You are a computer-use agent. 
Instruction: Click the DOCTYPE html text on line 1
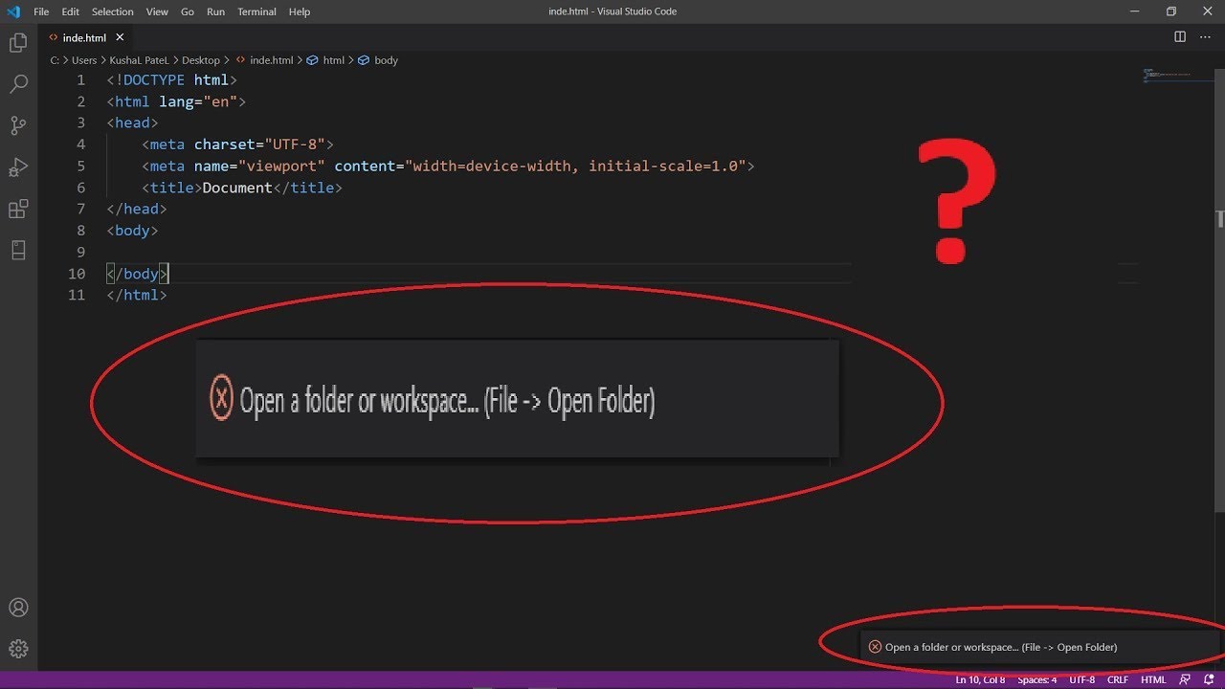click(x=172, y=80)
